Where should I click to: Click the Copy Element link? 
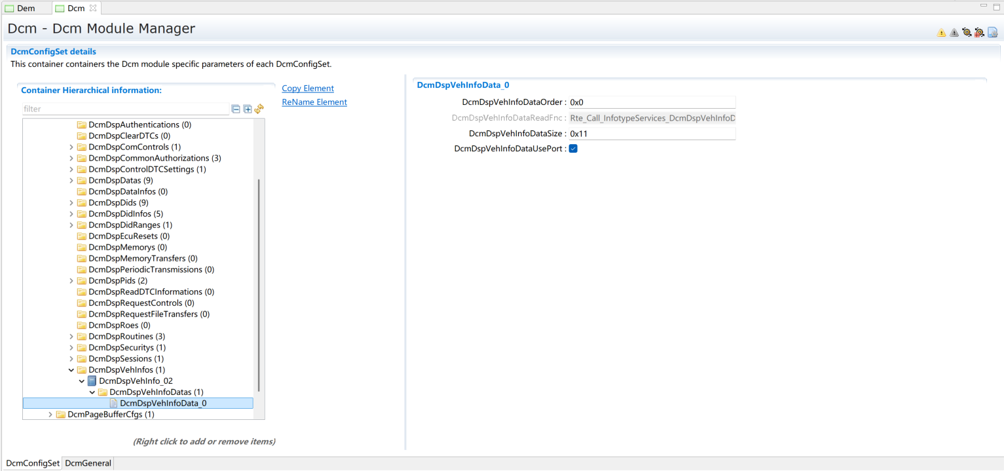(x=308, y=88)
